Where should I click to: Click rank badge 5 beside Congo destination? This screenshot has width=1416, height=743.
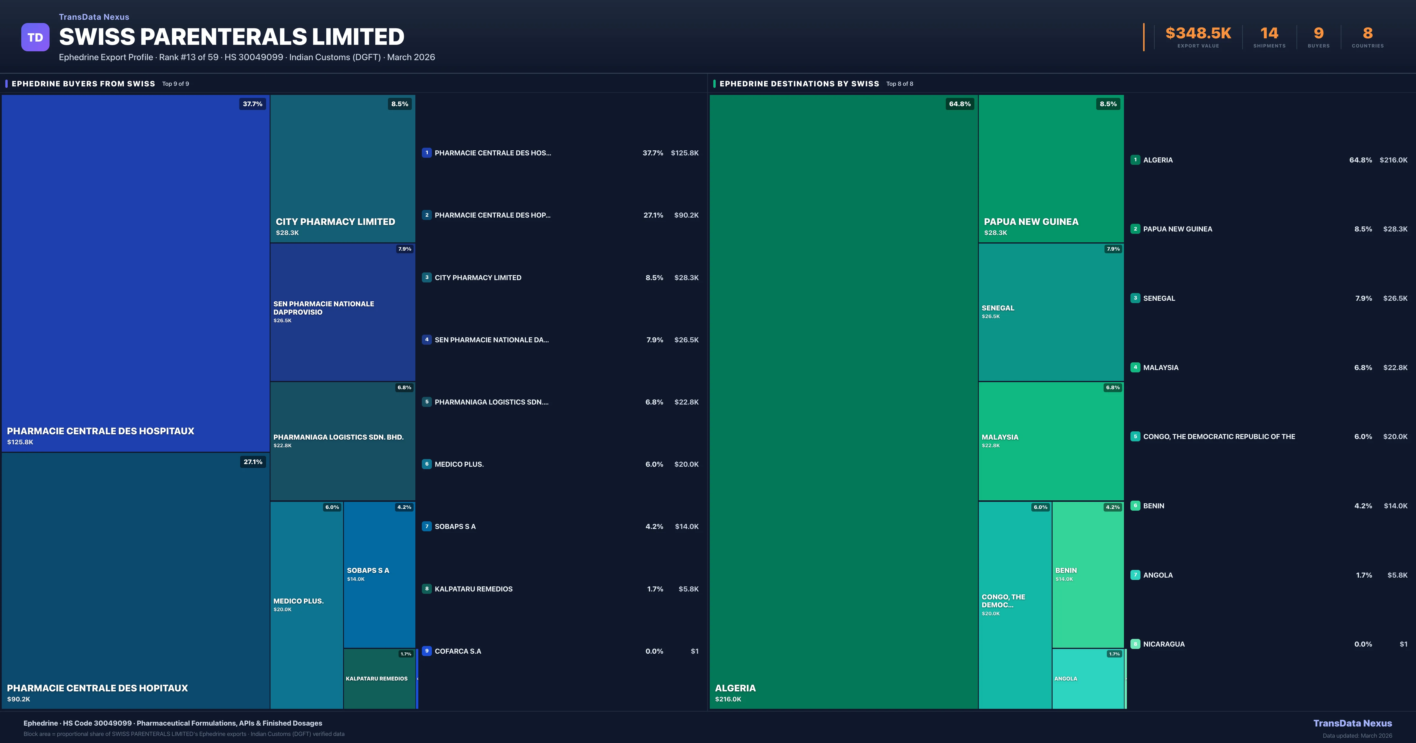pyautogui.click(x=1135, y=436)
